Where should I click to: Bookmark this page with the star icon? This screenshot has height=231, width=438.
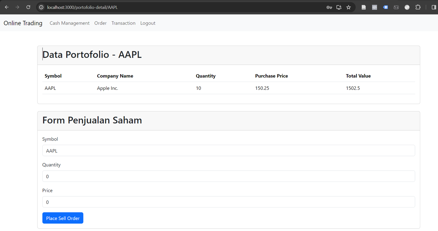click(348, 7)
